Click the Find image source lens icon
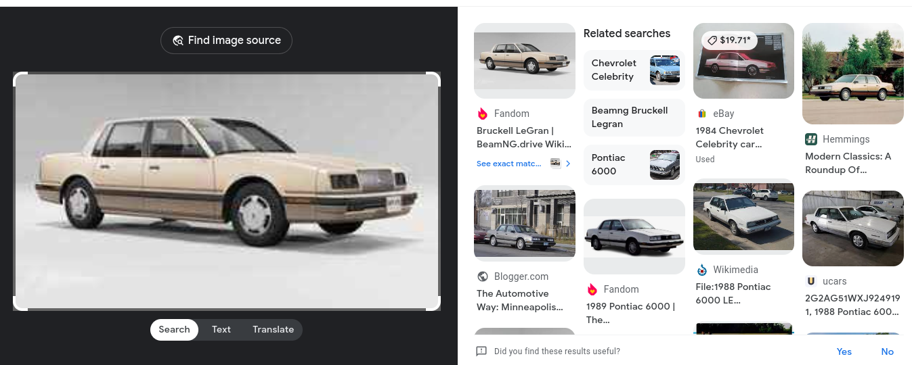The width and height of the screenshot is (912, 365). pyautogui.click(x=178, y=41)
